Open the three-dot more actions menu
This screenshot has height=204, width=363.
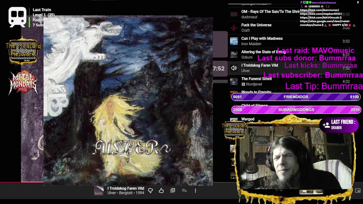pos(195,191)
